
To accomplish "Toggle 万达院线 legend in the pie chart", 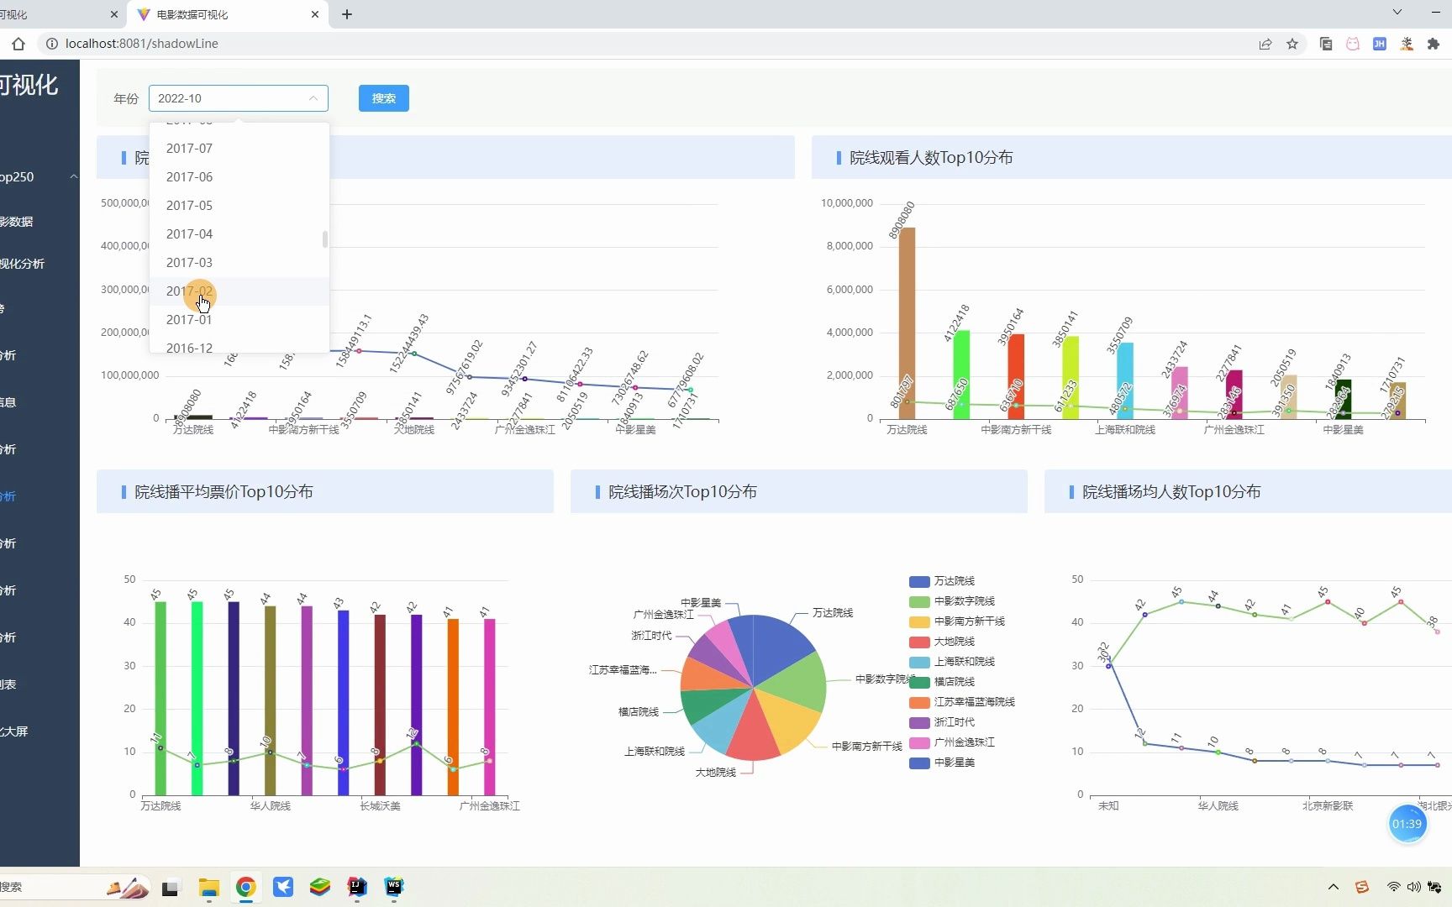I will coord(942,581).
